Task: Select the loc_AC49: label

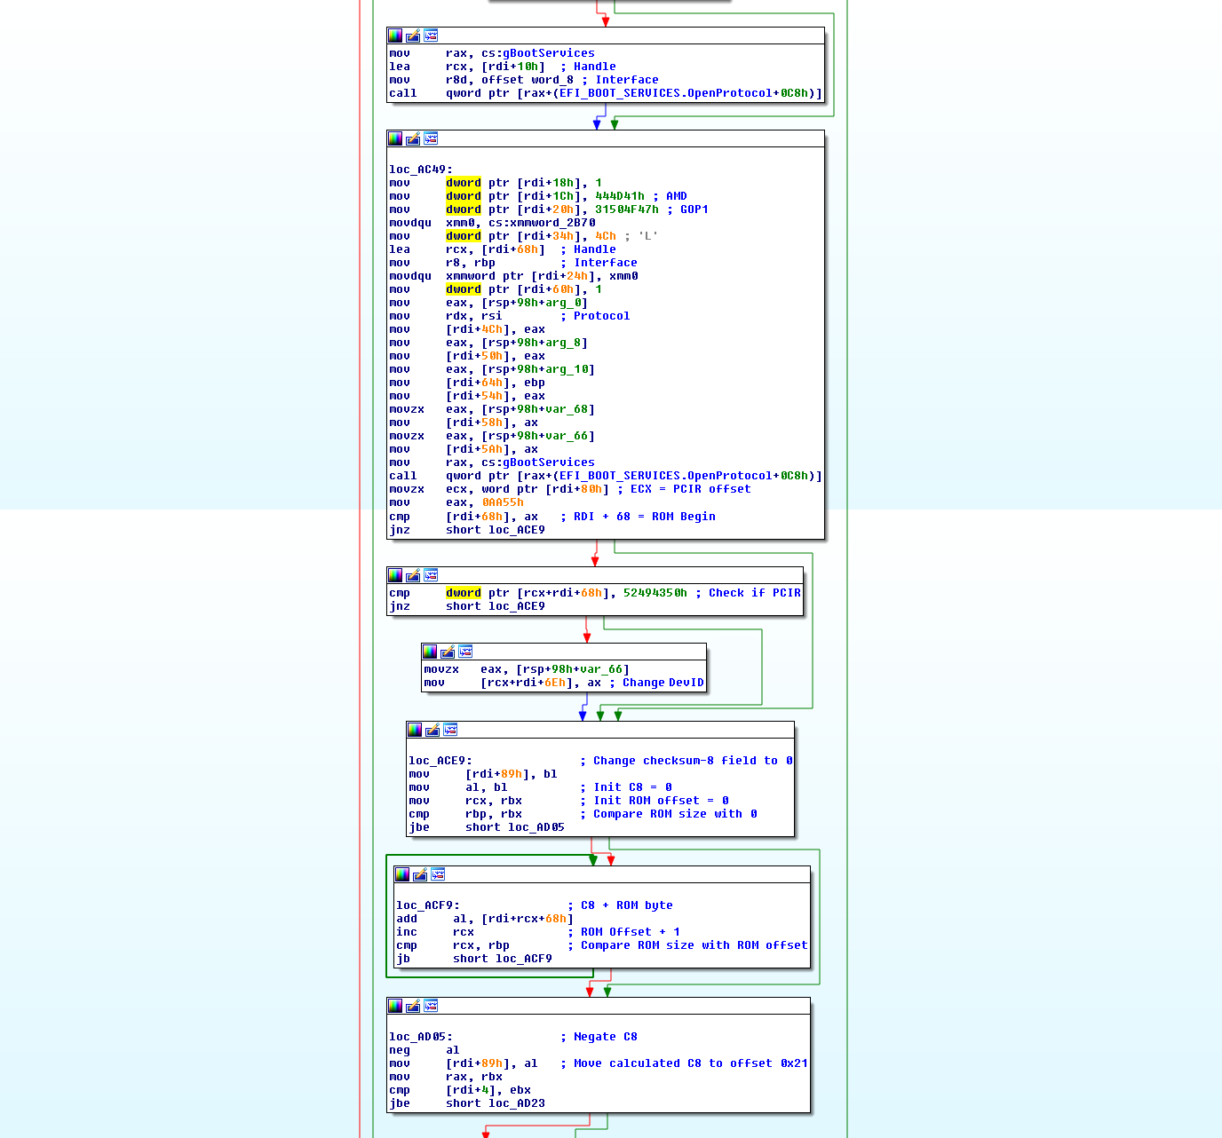Action: point(421,170)
